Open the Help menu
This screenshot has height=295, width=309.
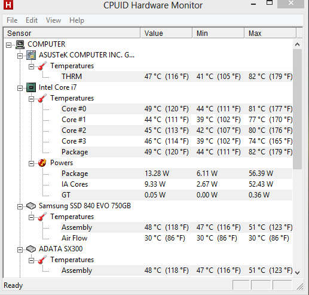click(77, 20)
